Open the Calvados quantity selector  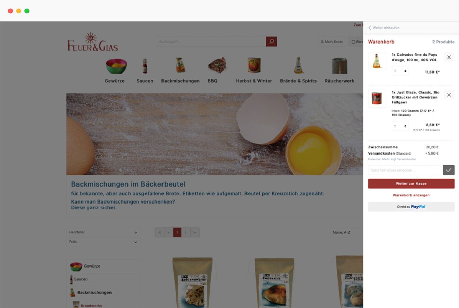(x=400, y=71)
